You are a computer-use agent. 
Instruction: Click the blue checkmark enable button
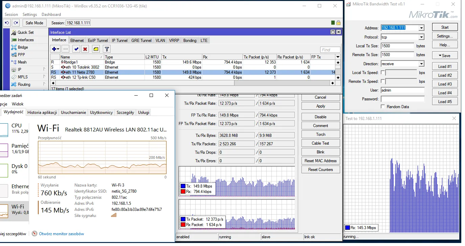(76, 49)
